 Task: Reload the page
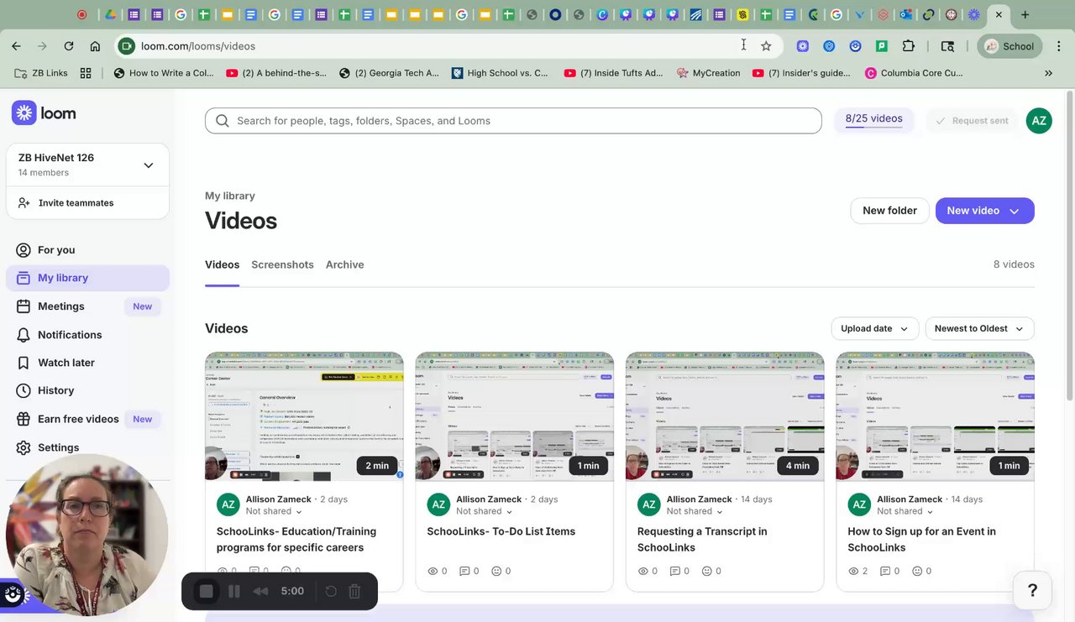pyautogui.click(x=69, y=46)
